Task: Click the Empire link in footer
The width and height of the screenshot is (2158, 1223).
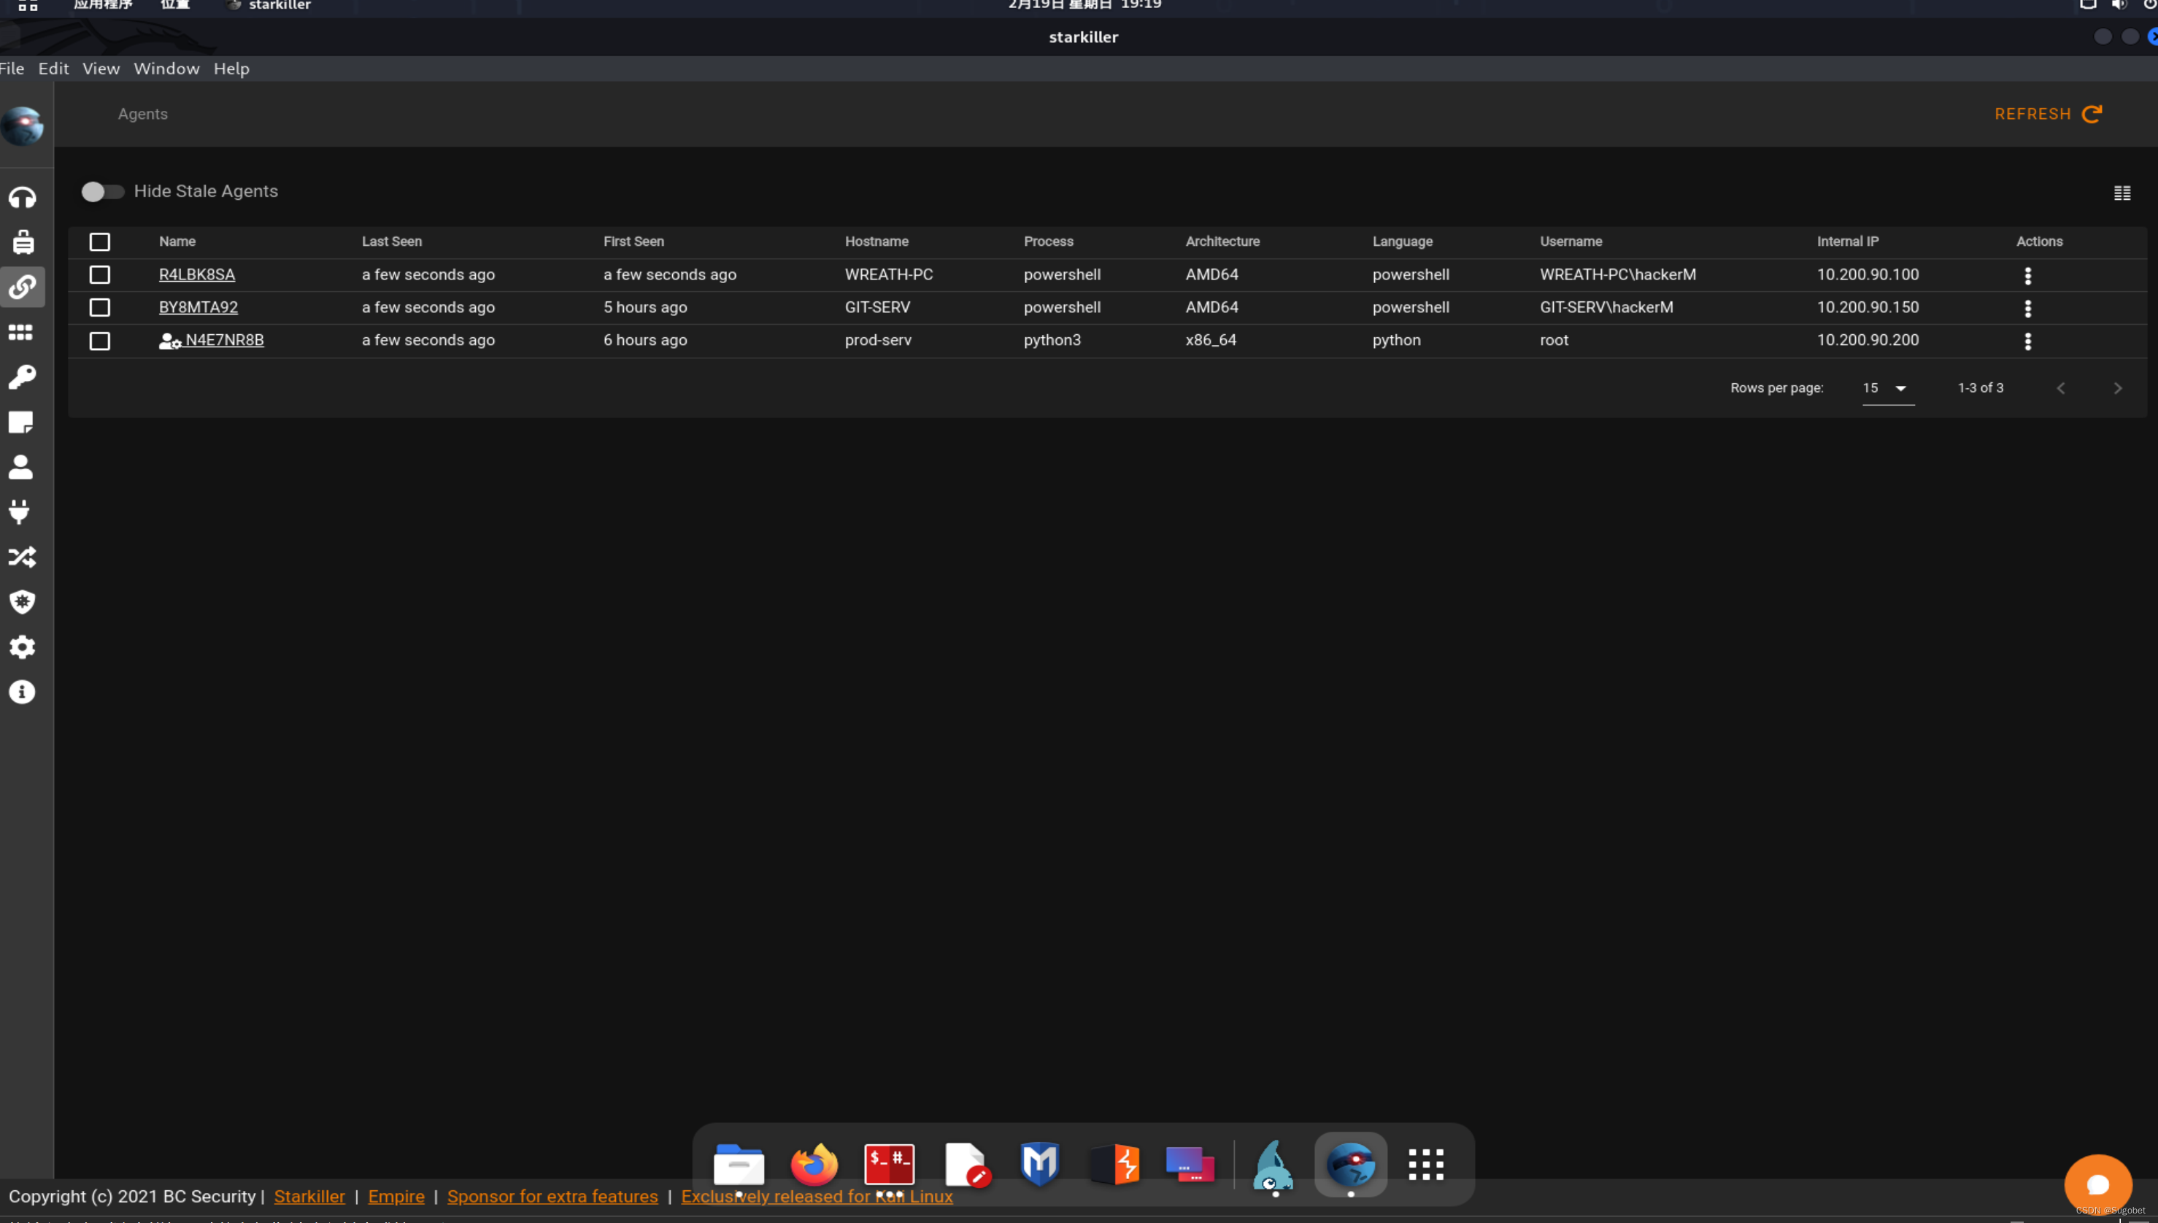Action: click(396, 1196)
